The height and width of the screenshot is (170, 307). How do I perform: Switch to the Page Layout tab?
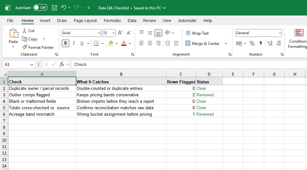(x=85, y=20)
